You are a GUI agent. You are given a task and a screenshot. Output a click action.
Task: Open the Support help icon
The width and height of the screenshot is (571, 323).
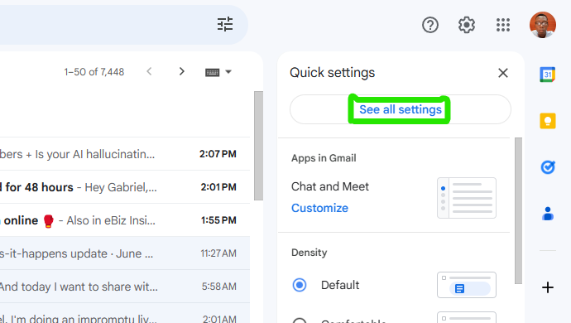430,25
